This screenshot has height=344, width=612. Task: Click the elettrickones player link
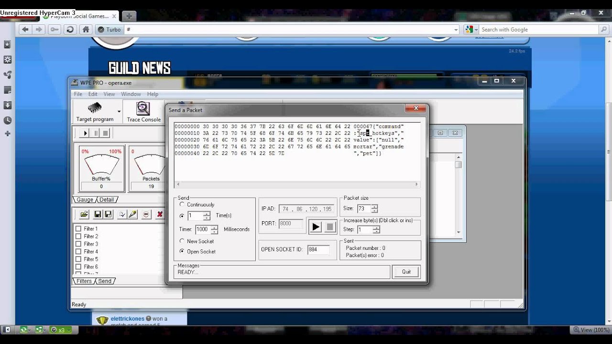point(128,319)
